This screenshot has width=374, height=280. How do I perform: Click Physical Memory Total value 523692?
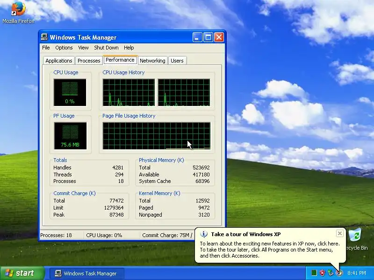tap(201, 168)
